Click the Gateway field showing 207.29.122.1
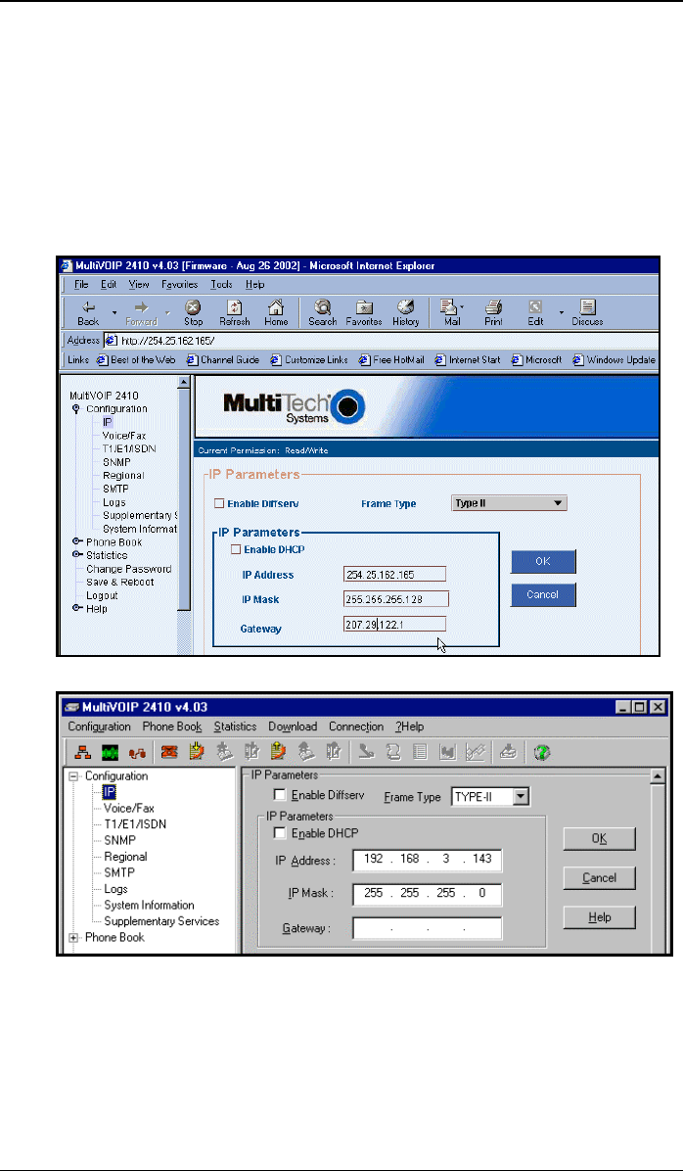 coord(395,624)
